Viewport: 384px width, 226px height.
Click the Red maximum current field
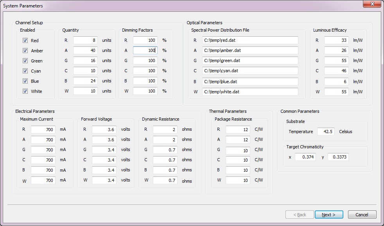43,130
